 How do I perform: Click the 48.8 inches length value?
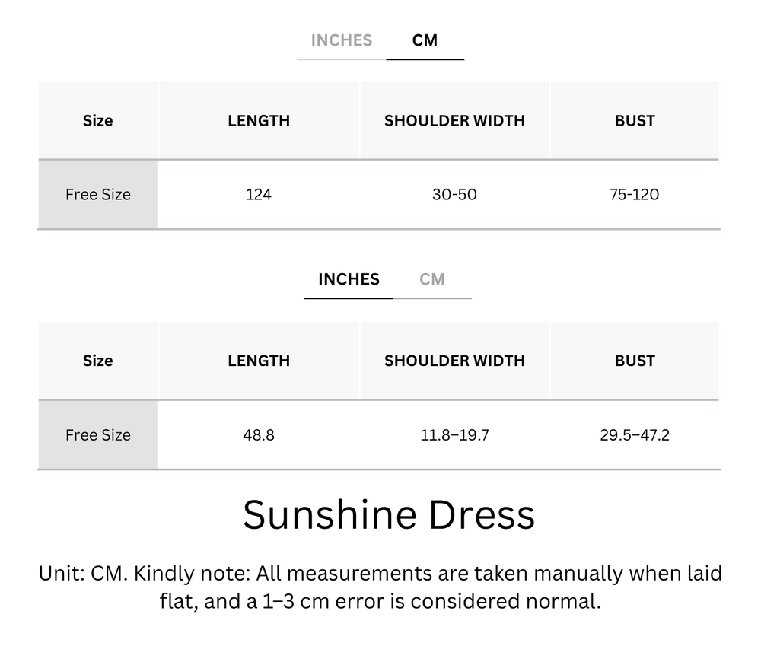pos(259,434)
